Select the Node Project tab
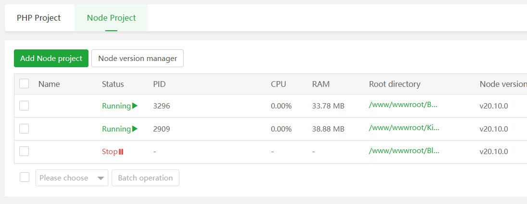The image size is (527, 204). pos(111,18)
